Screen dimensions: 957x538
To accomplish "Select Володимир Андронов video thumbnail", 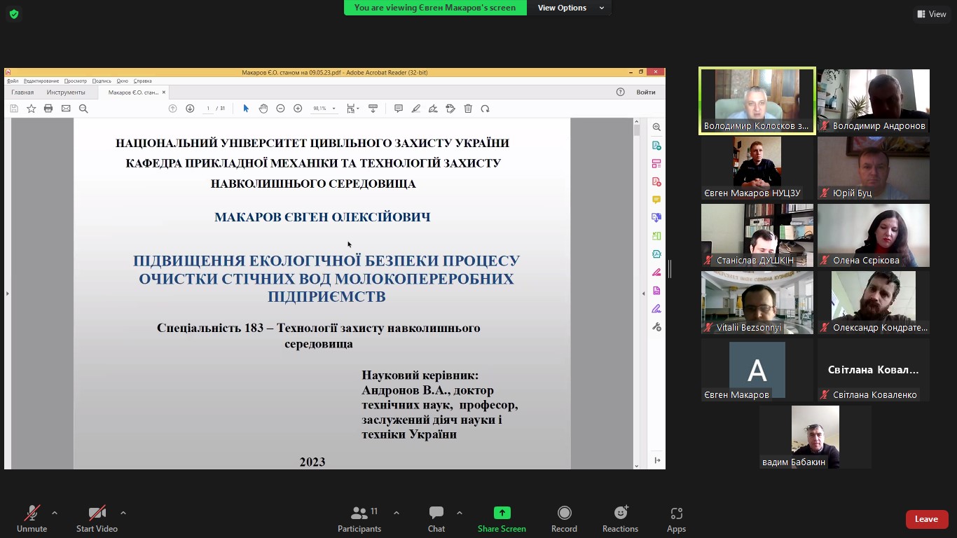I will (x=873, y=100).
